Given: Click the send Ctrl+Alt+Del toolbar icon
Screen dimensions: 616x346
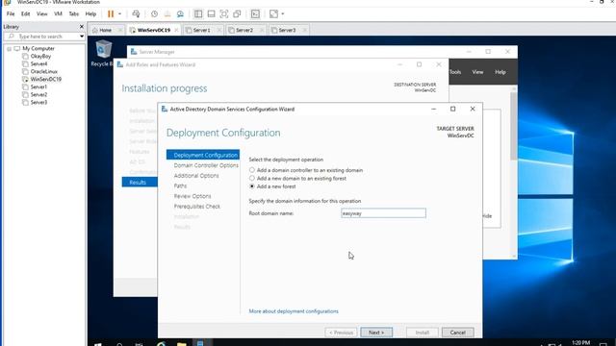Looking at the screenshot, I should (136, 14).
